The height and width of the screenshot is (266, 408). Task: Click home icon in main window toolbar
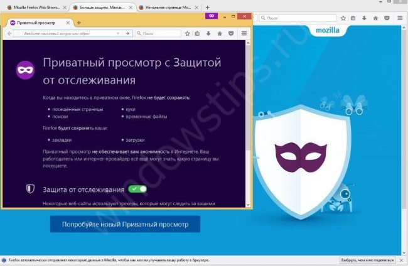[375, 18]
